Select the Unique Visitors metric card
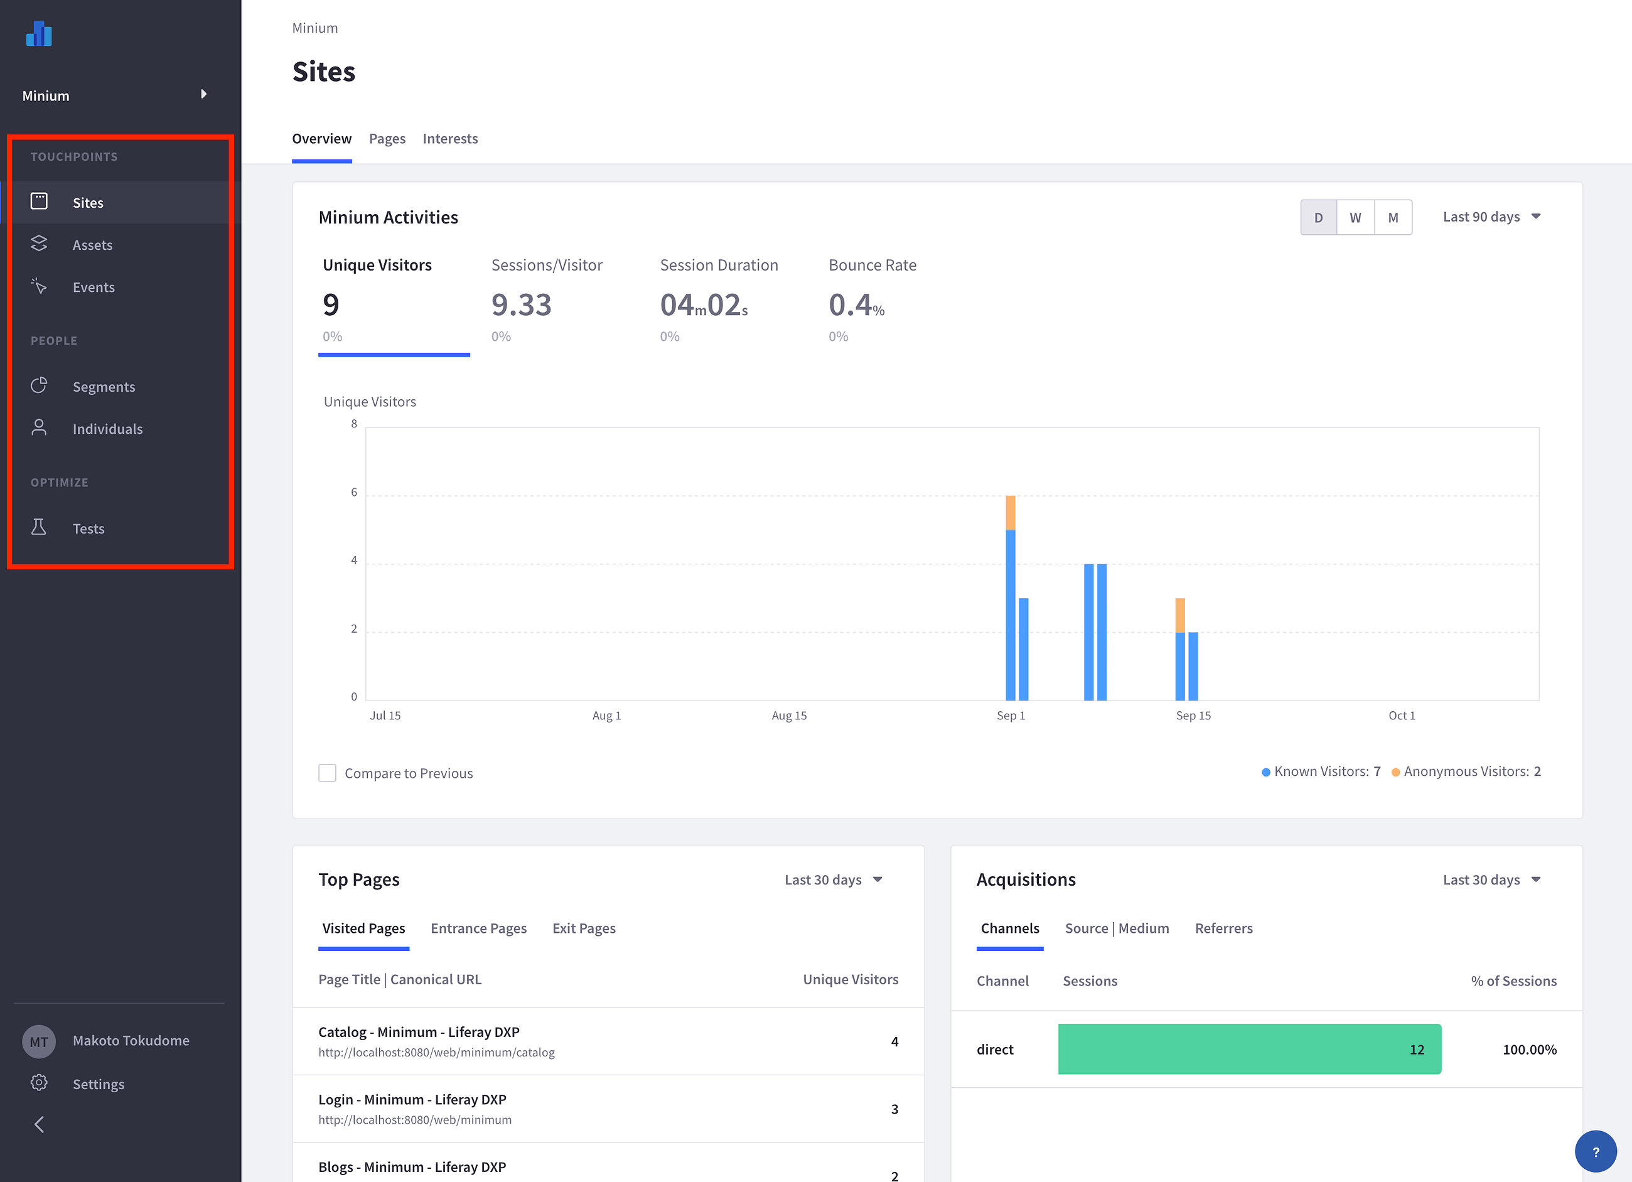 394,301
